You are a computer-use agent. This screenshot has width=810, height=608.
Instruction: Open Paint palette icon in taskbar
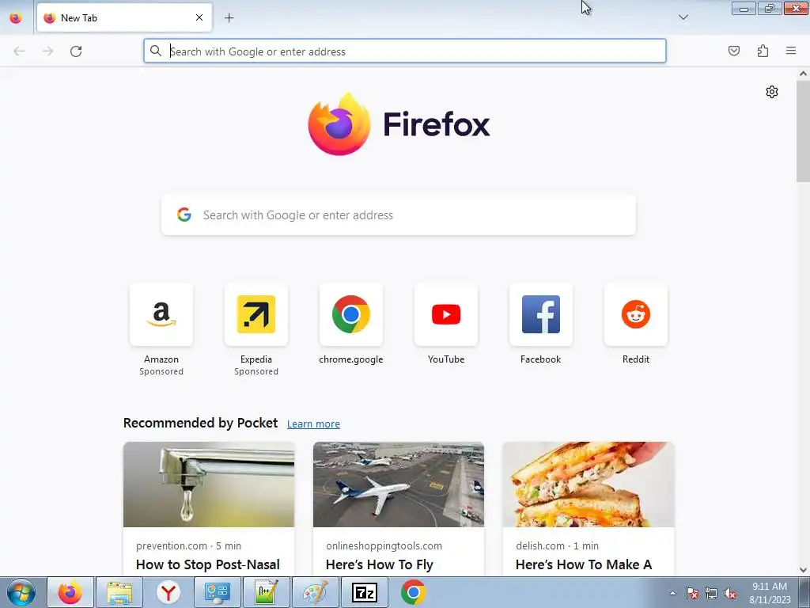315,592
